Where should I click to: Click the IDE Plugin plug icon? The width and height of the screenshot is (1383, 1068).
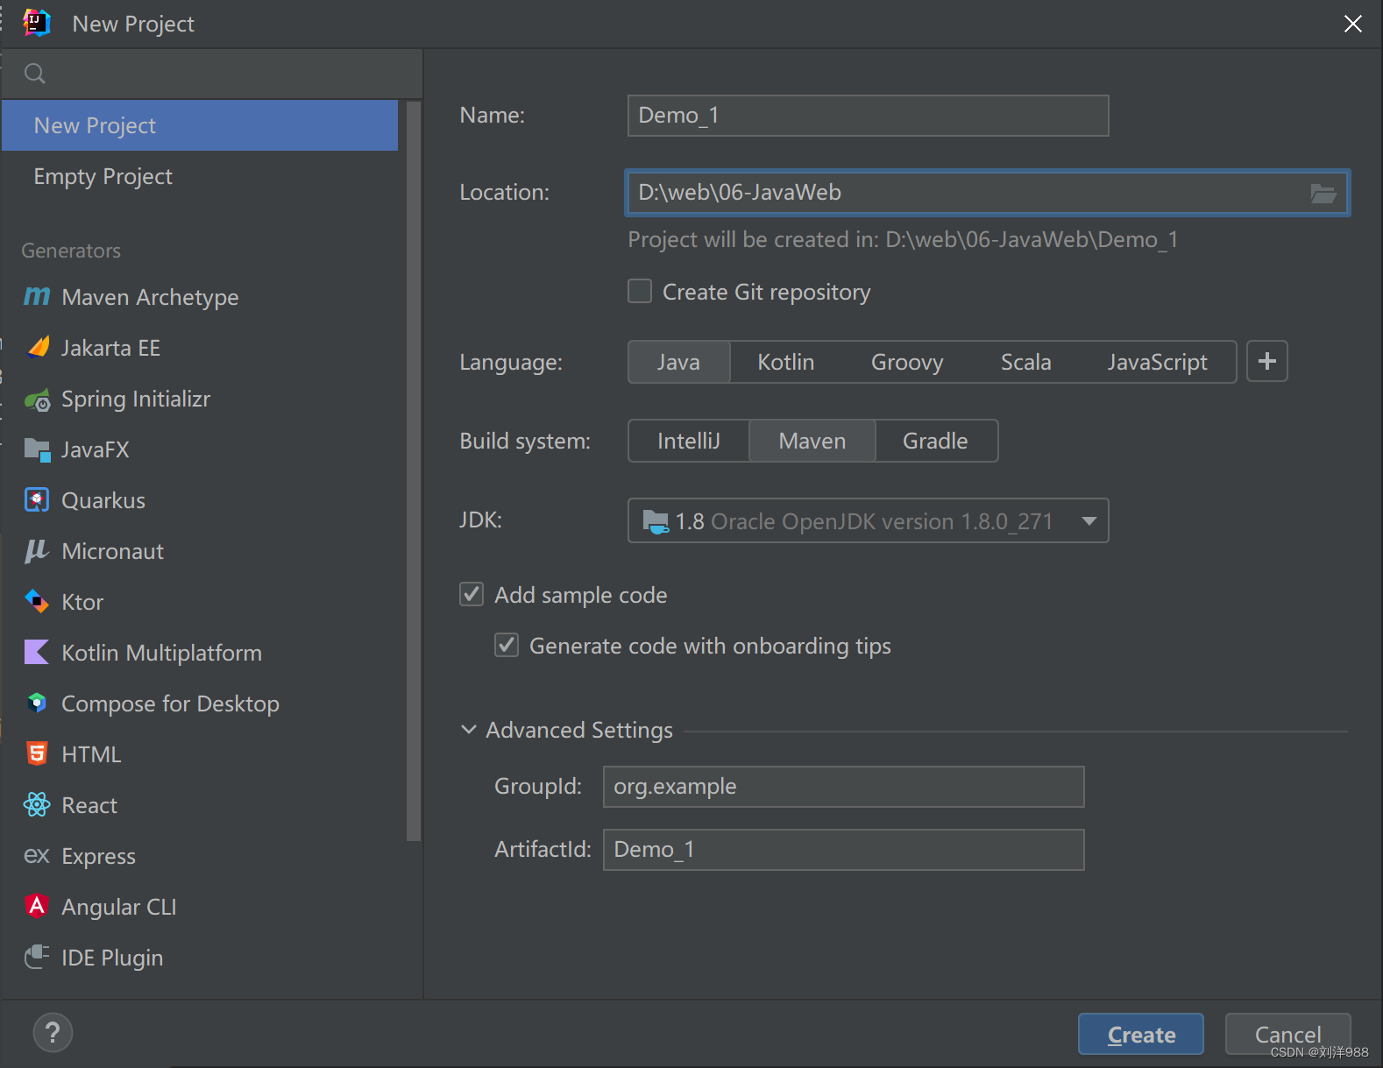[37, 957]
